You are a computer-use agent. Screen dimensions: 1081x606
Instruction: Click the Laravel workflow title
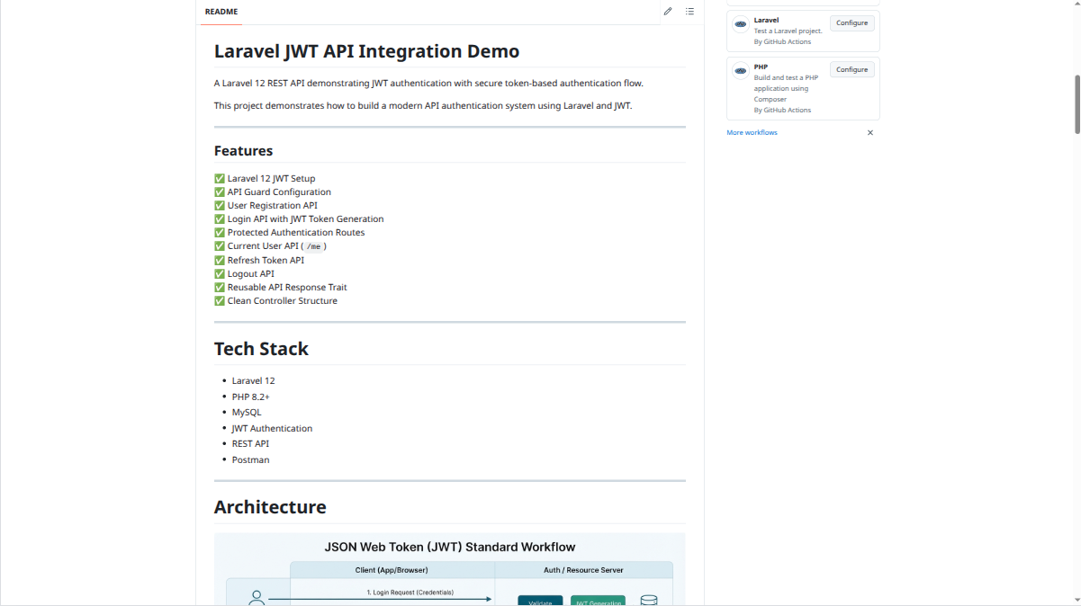coord(767,20)
